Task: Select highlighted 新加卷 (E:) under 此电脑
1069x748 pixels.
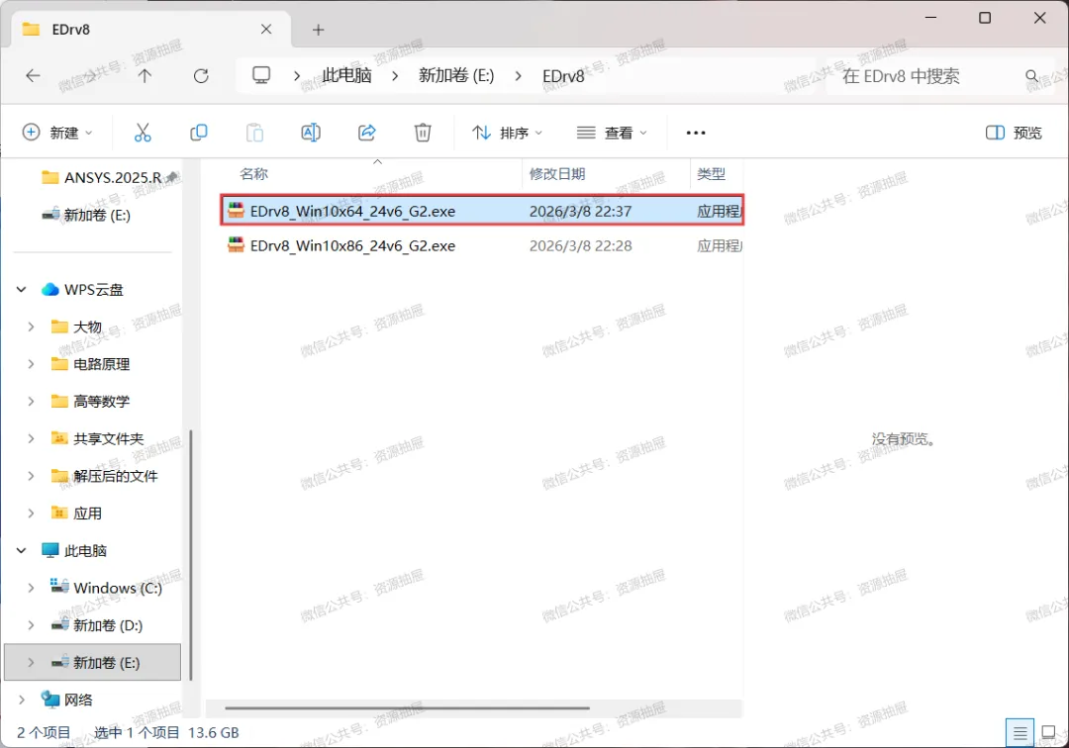Action: (93, 662)
